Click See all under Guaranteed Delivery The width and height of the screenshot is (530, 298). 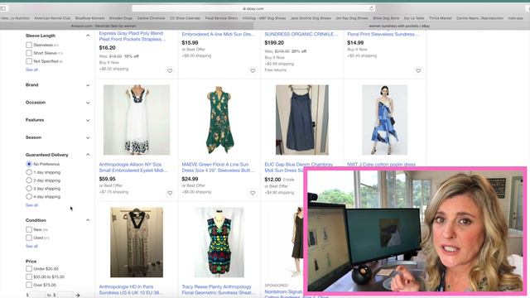click(x=31, y=205)
